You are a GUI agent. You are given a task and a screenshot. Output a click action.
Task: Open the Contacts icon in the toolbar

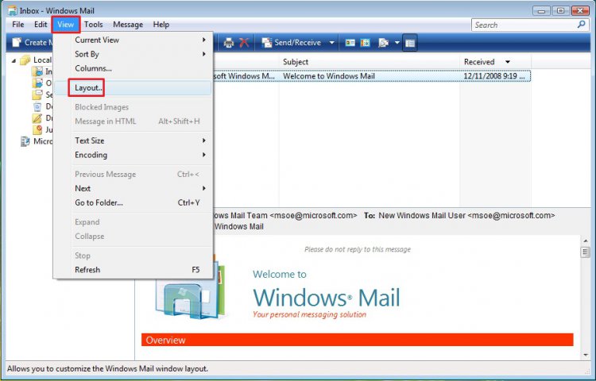[350, 43]
